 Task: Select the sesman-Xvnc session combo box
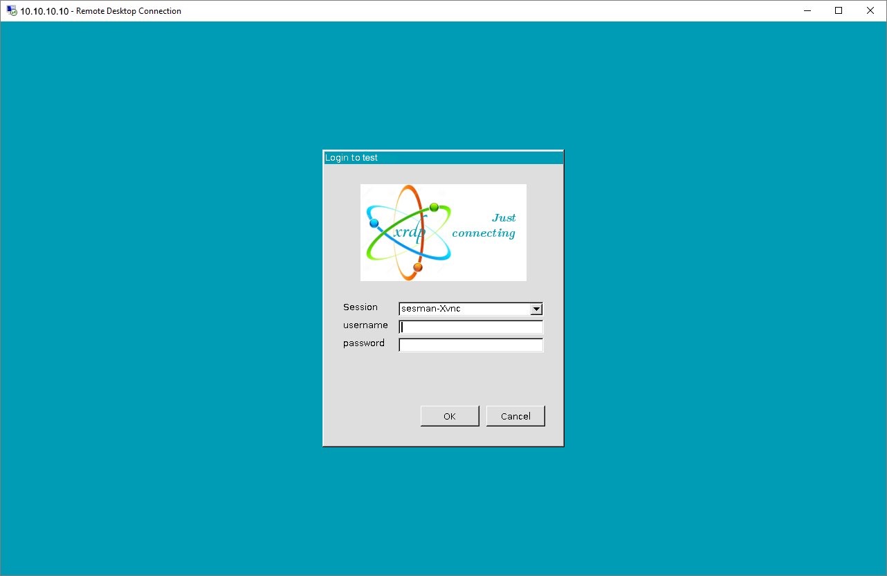point(470,309)
